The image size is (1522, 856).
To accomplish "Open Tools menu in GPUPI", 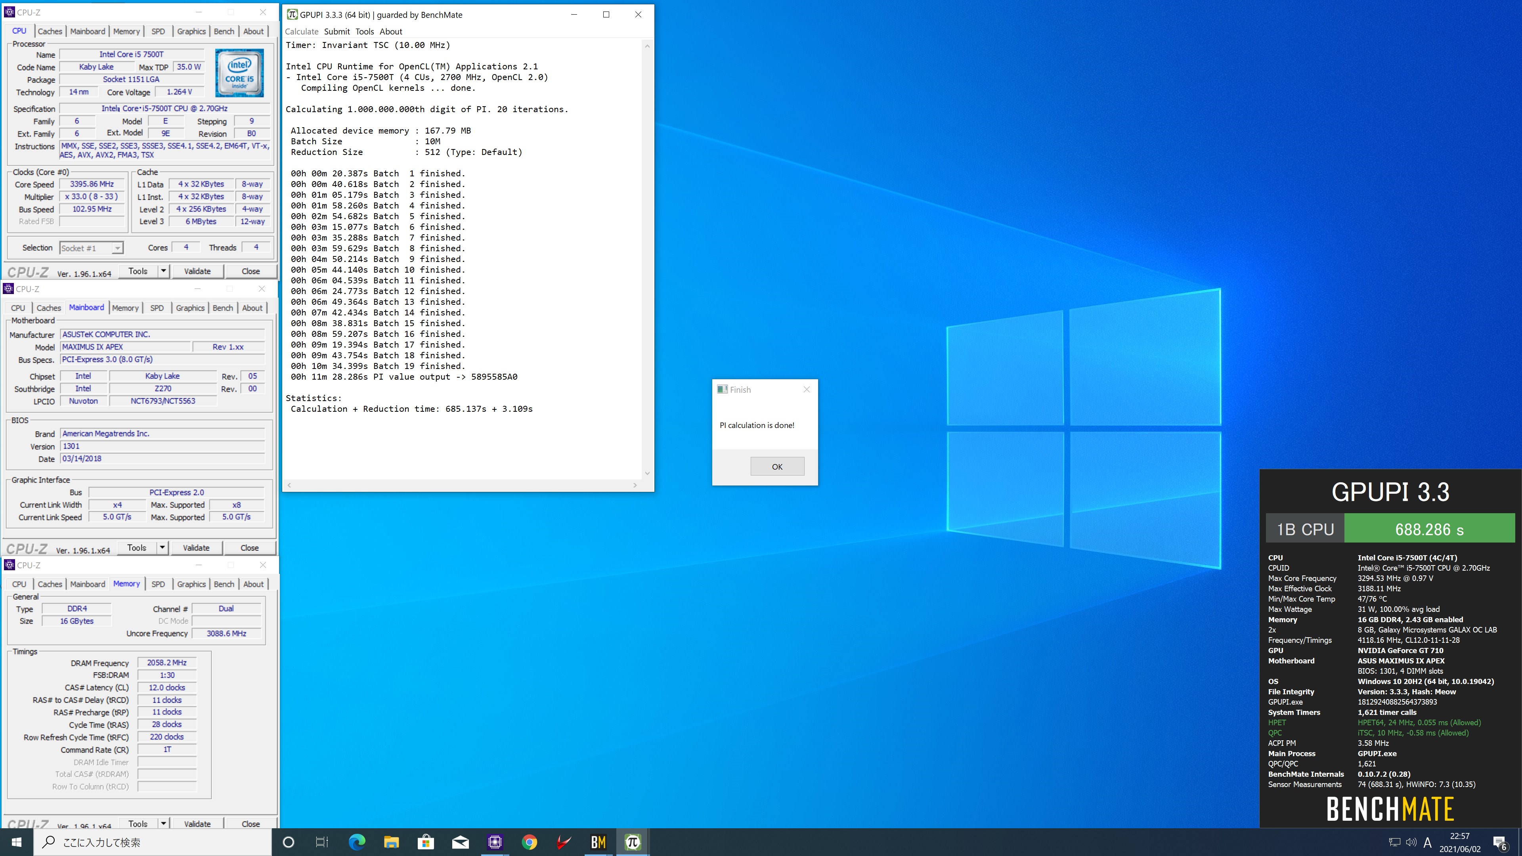I will 365,31.
